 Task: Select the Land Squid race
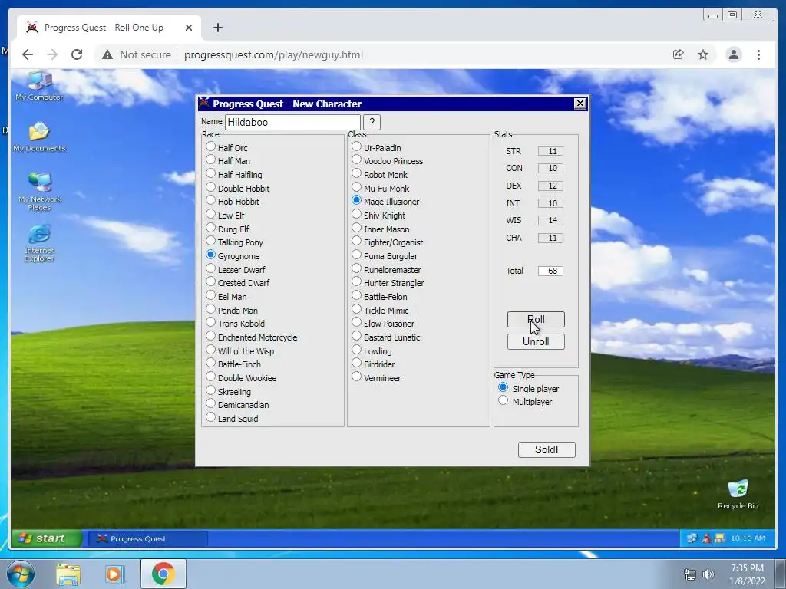tap(210, 417)
